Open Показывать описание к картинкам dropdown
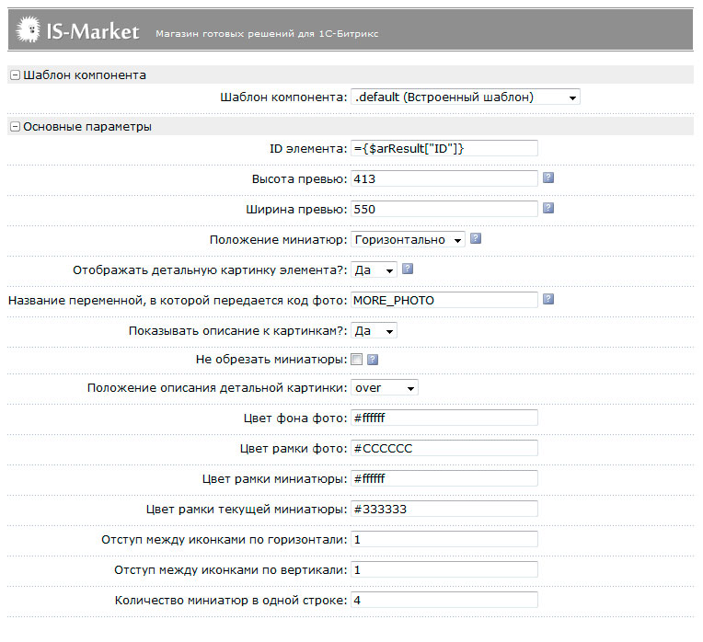Screen dimensions: 703x642 [375, 330]
